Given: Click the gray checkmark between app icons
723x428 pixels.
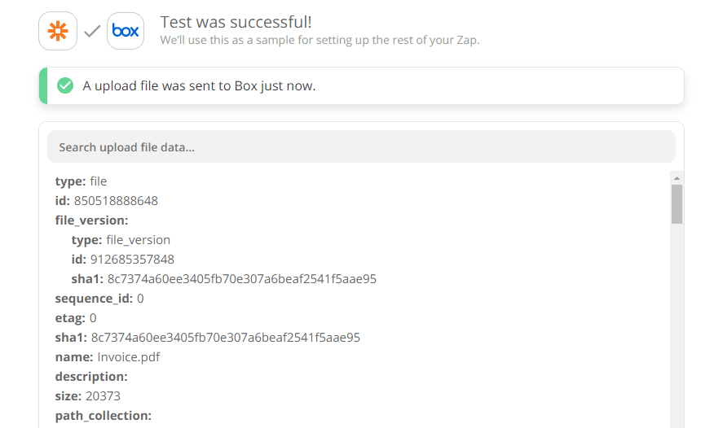Looking at the screenshot, I should 92,31.
